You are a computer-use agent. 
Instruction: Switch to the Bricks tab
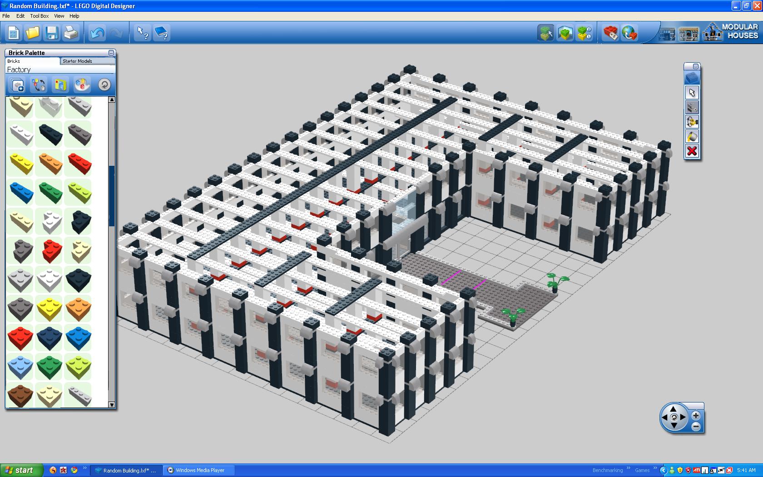tap(33, 61)
